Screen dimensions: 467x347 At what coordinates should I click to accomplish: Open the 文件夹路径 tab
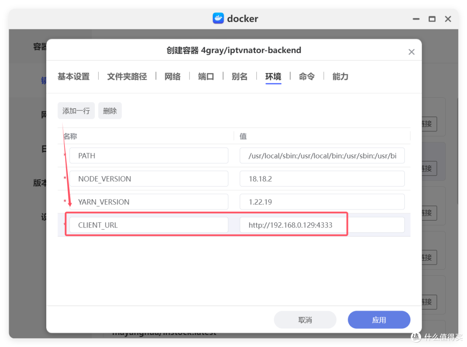[127, 76]
